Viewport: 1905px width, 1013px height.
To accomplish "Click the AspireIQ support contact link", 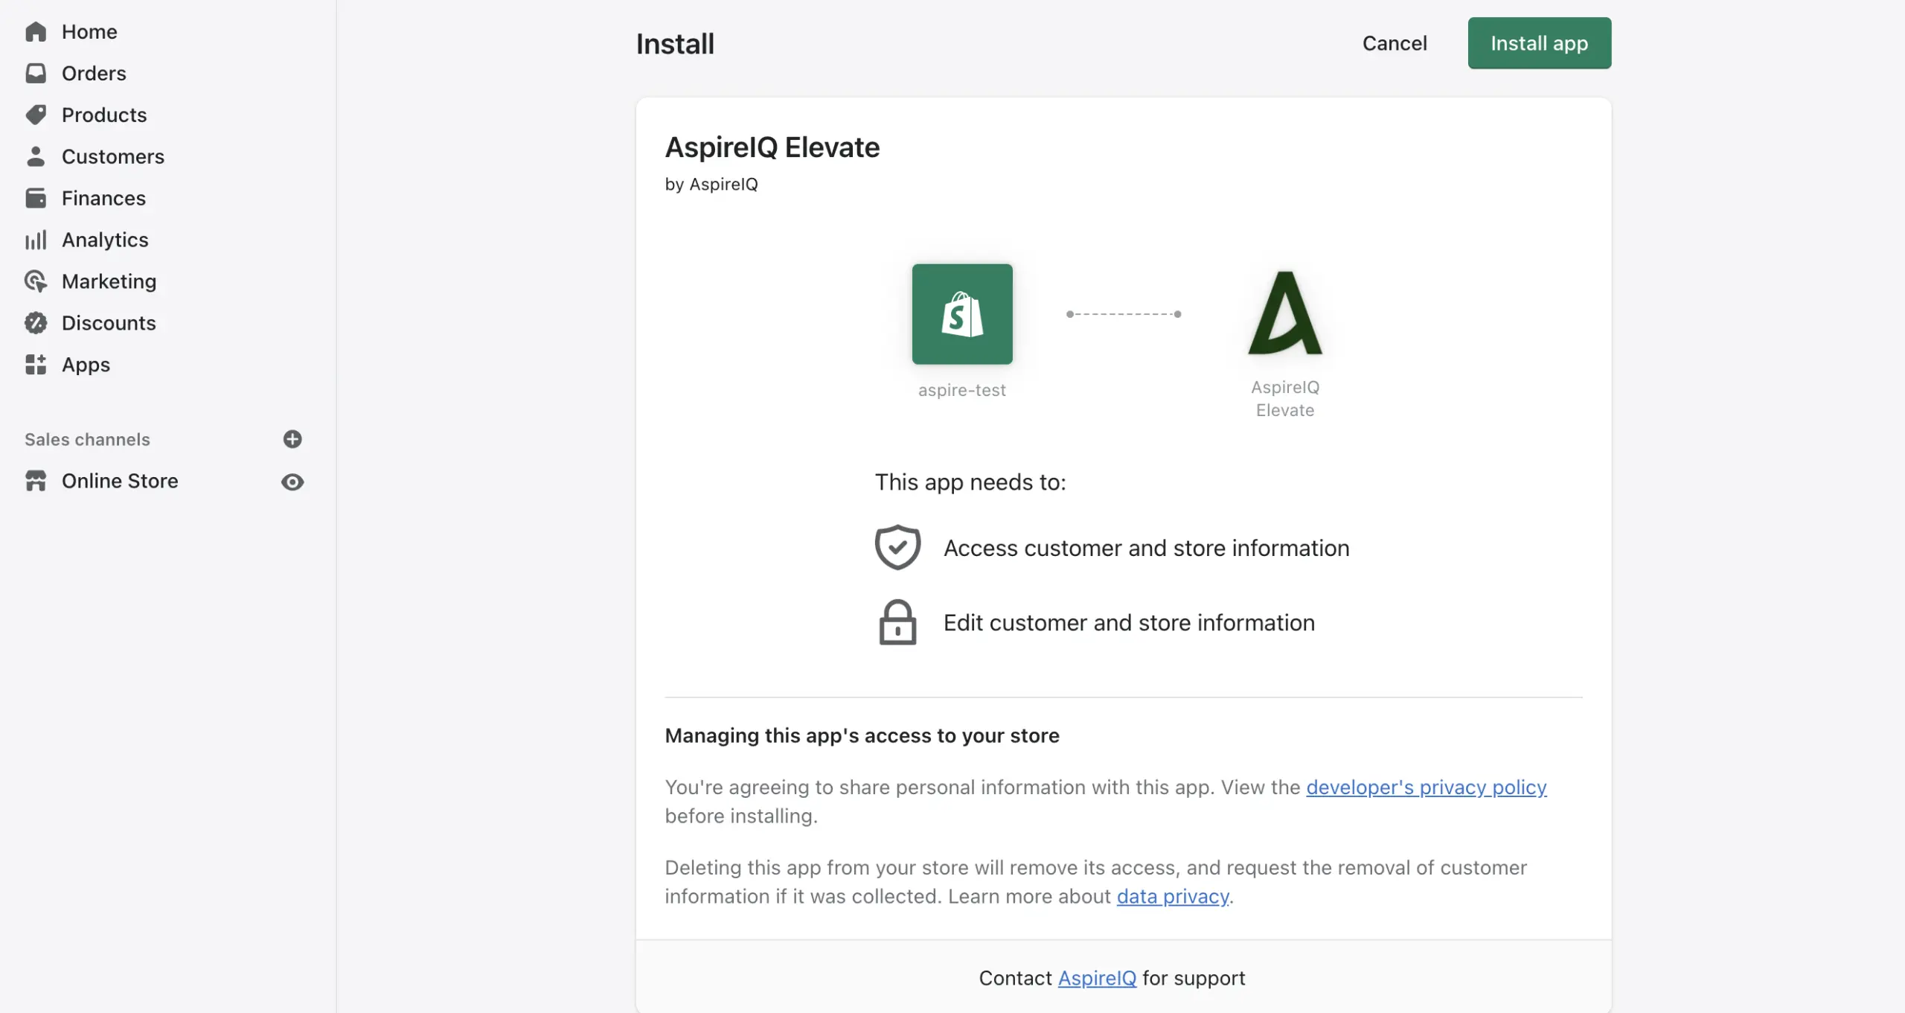I will pyautogui.click(x=1097, y=979).
